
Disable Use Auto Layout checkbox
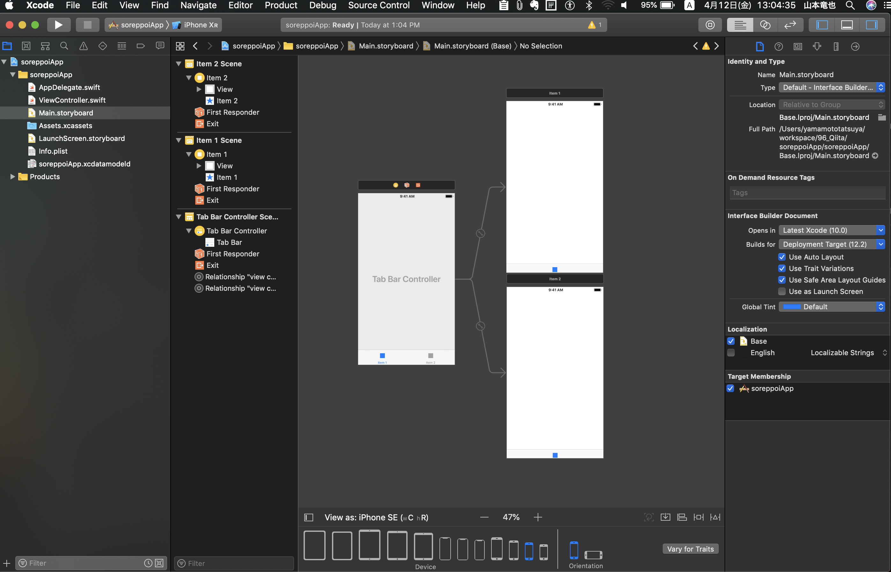[x=782, y=257]
